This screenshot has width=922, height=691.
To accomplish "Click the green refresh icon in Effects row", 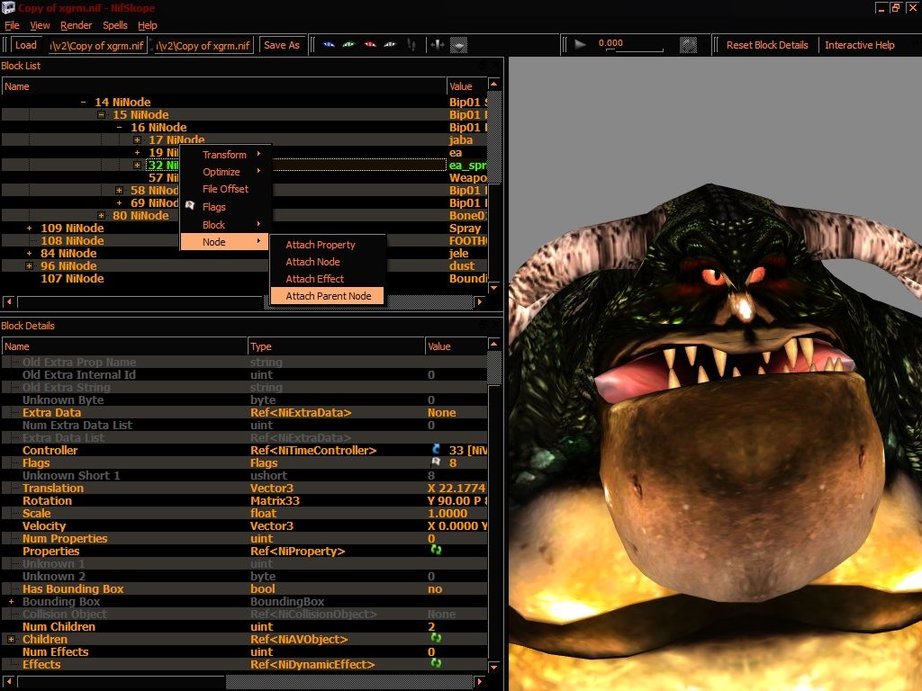I will tap(436, 663).
